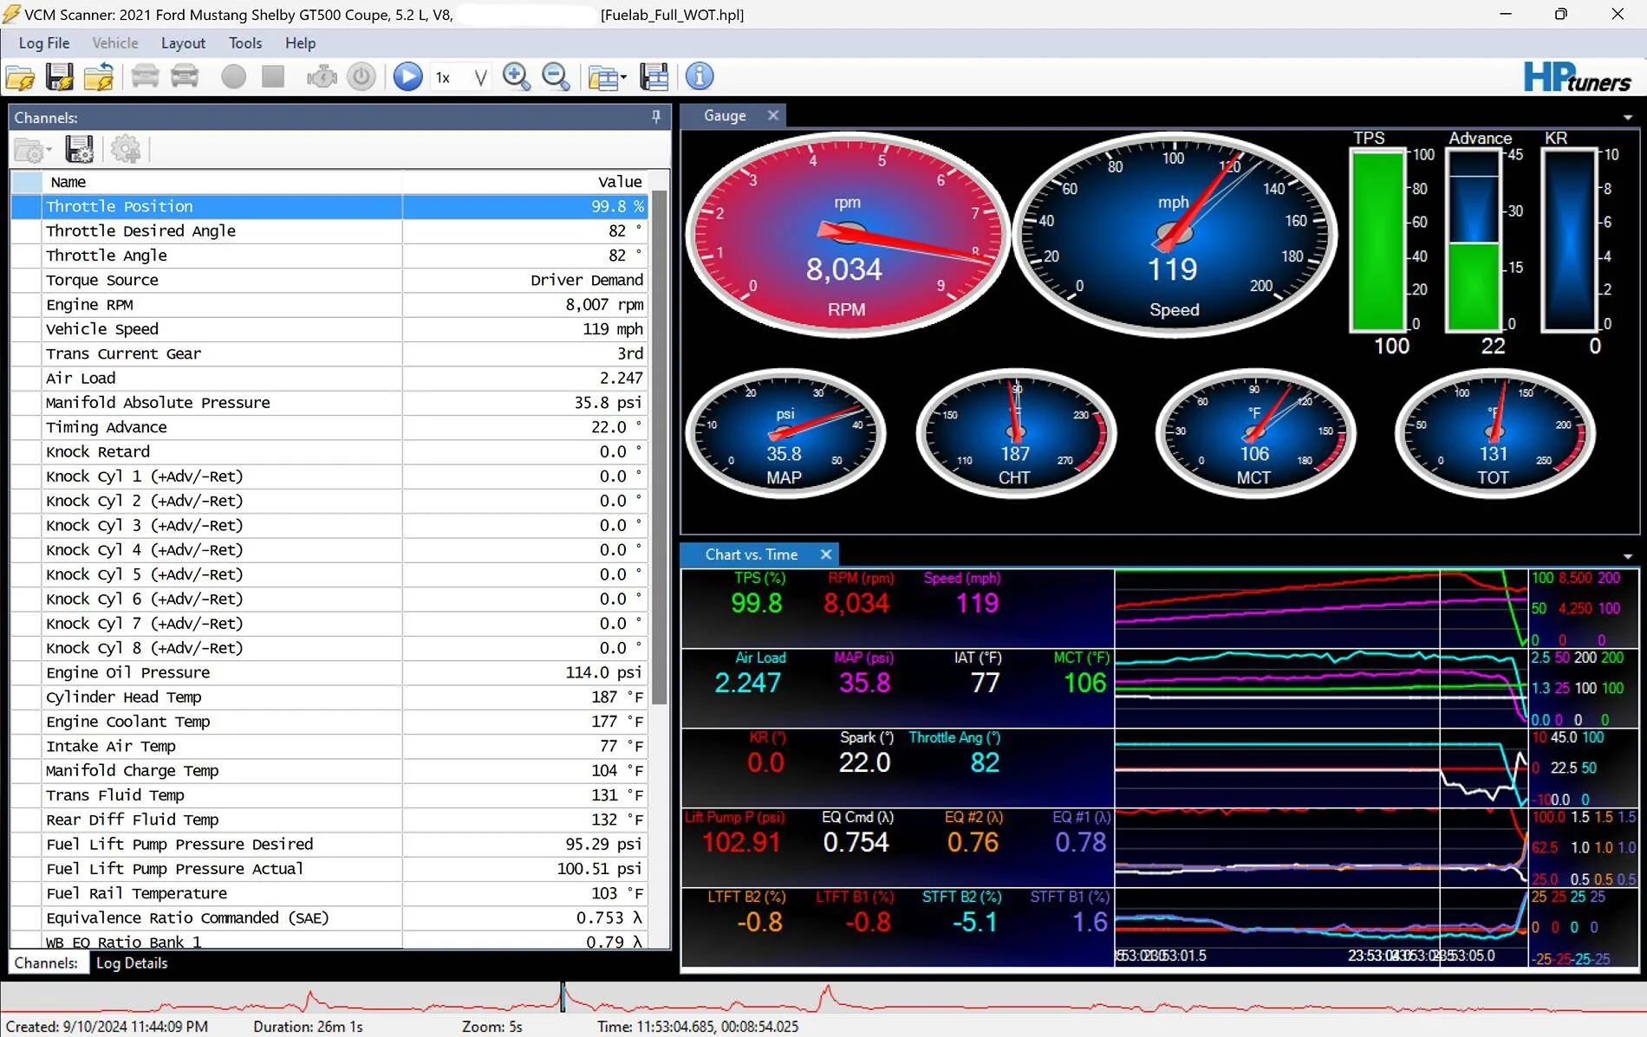The width and height of the screenshot is (1647, 1037).
Task: Open the Vehicle menu
Action: 115,43
